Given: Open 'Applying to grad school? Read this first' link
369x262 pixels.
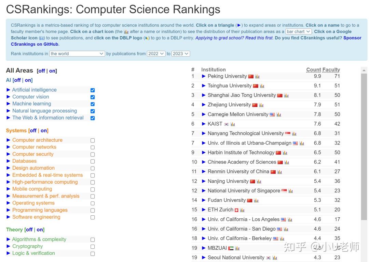Looking at the screenshot, I should (x=234, y=38).
